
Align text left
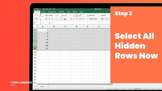coord(71,19)
